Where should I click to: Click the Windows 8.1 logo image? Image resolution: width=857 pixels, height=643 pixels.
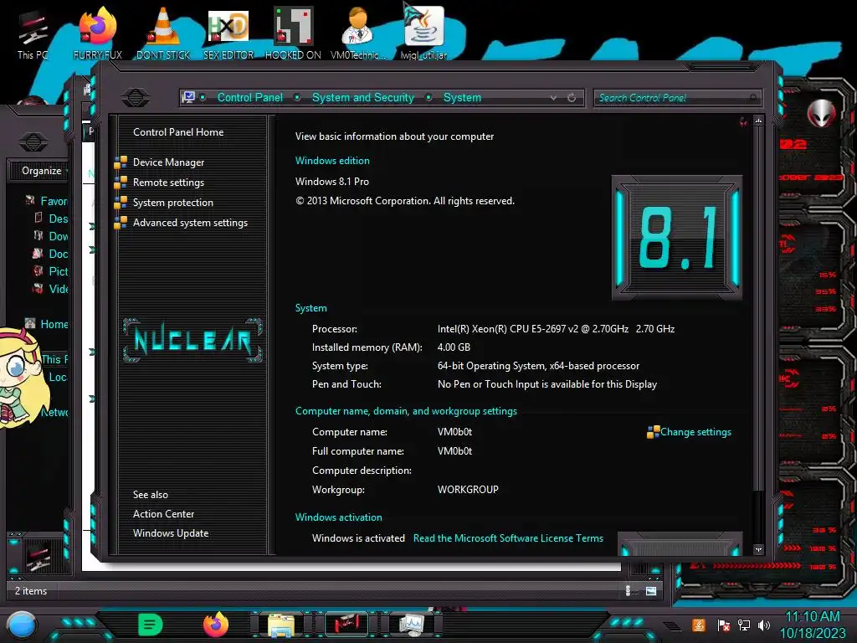click(x=676, y=238)
